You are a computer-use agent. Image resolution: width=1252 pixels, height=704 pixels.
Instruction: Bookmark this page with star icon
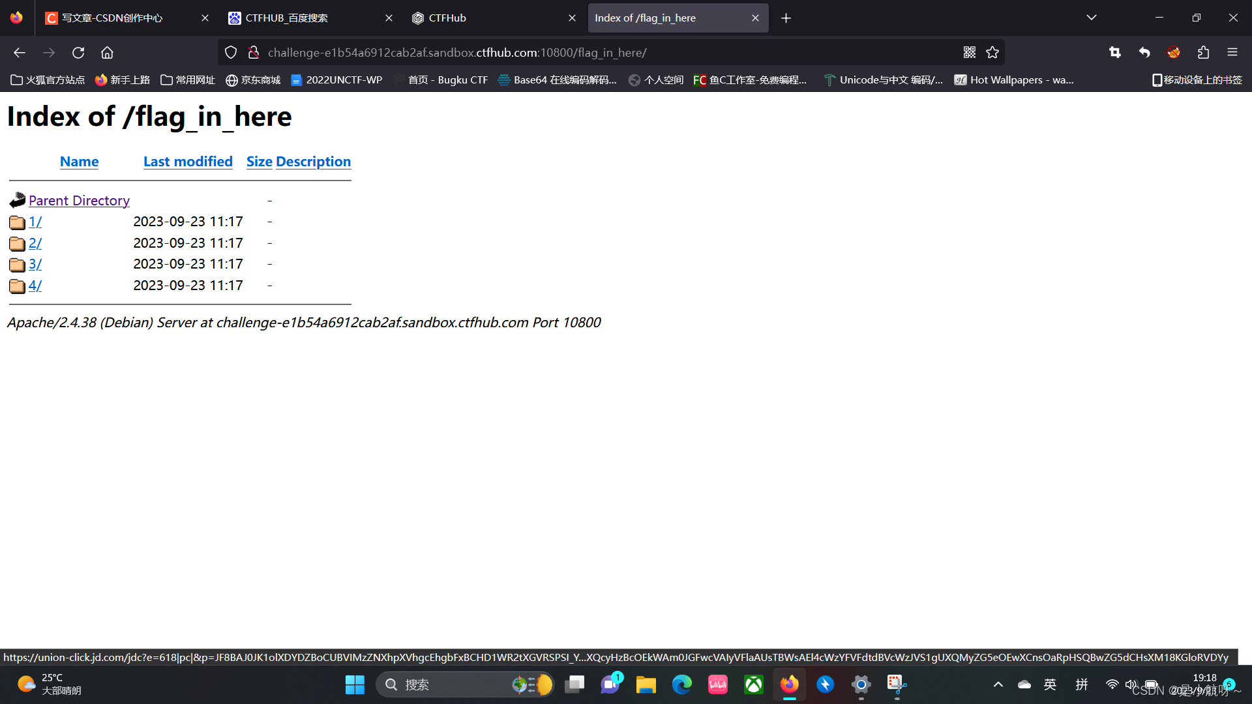click(x=992, y=53)
